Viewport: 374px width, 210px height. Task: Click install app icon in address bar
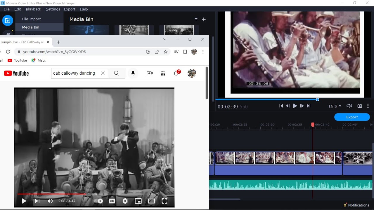(148, 52)
